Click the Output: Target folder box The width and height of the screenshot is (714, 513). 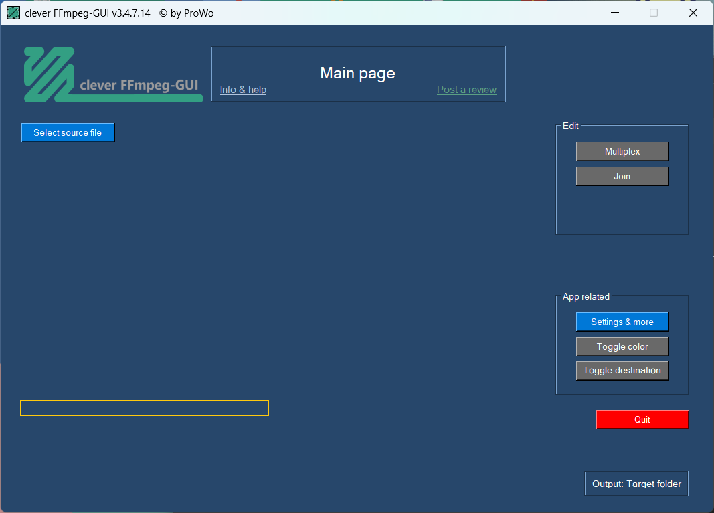pyautogui.click(x=636, y=484)
